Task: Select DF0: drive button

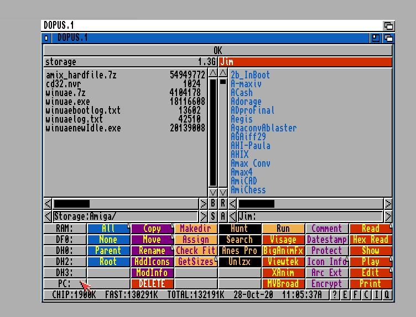Action: [65, 239]
